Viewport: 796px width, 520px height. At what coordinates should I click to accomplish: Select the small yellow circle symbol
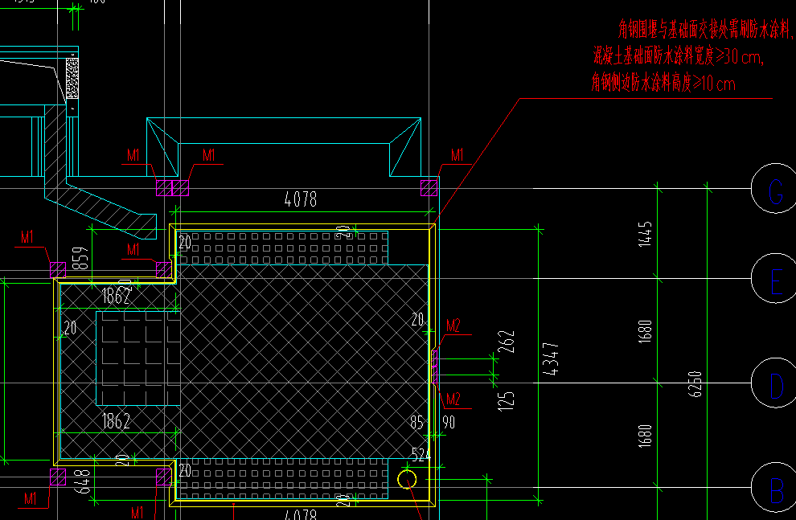407,480
